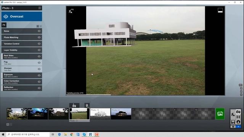Viewport: 244px width, 137px height.
Task: Switch to effects page 1 tab
Action: click(x=38, y=26)
